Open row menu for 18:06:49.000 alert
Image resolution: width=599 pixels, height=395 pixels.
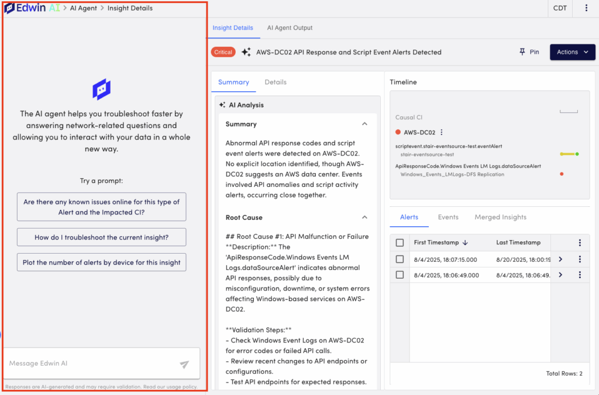[580, 275]
